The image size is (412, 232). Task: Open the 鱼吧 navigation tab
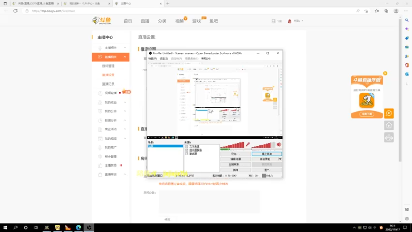[214, 21]
